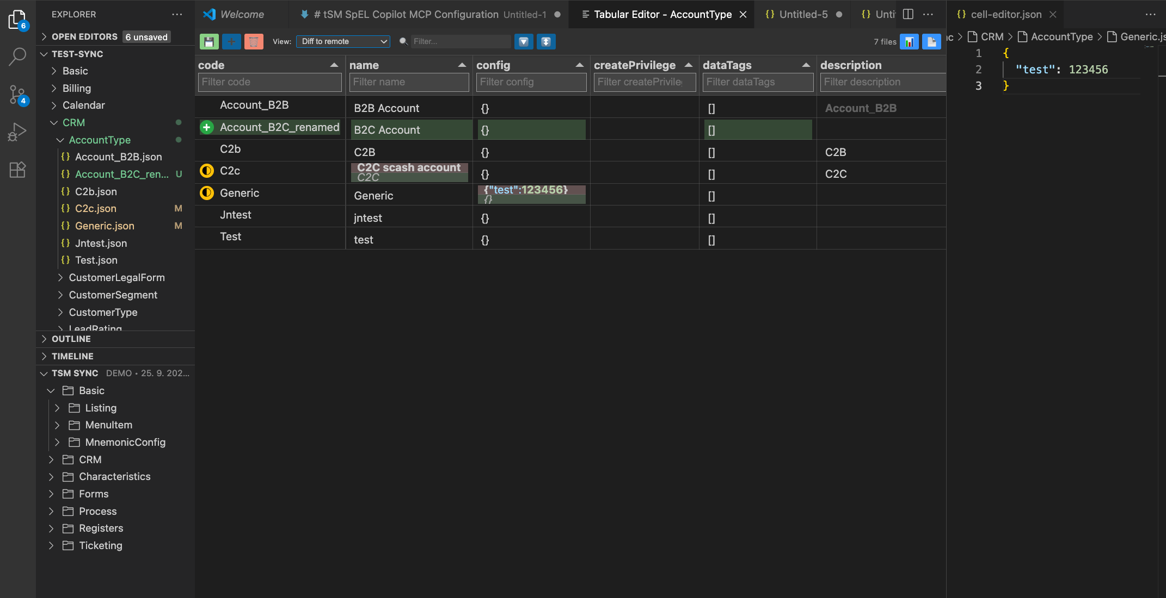Open the Search view in activity bar
This screenshot has height=598, width=1166.
(17, 57)
